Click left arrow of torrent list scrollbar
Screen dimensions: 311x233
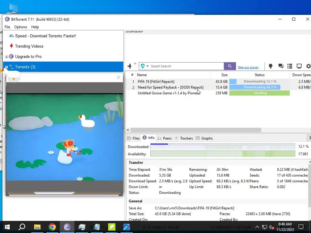[128, 130]
